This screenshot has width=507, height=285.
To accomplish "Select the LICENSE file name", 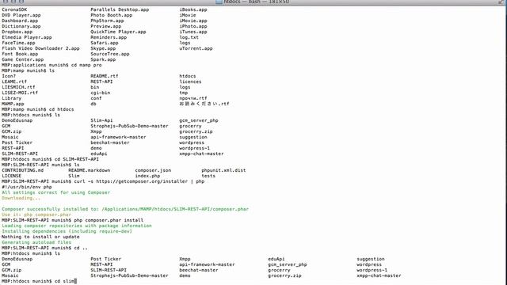I will click(12, 176).
